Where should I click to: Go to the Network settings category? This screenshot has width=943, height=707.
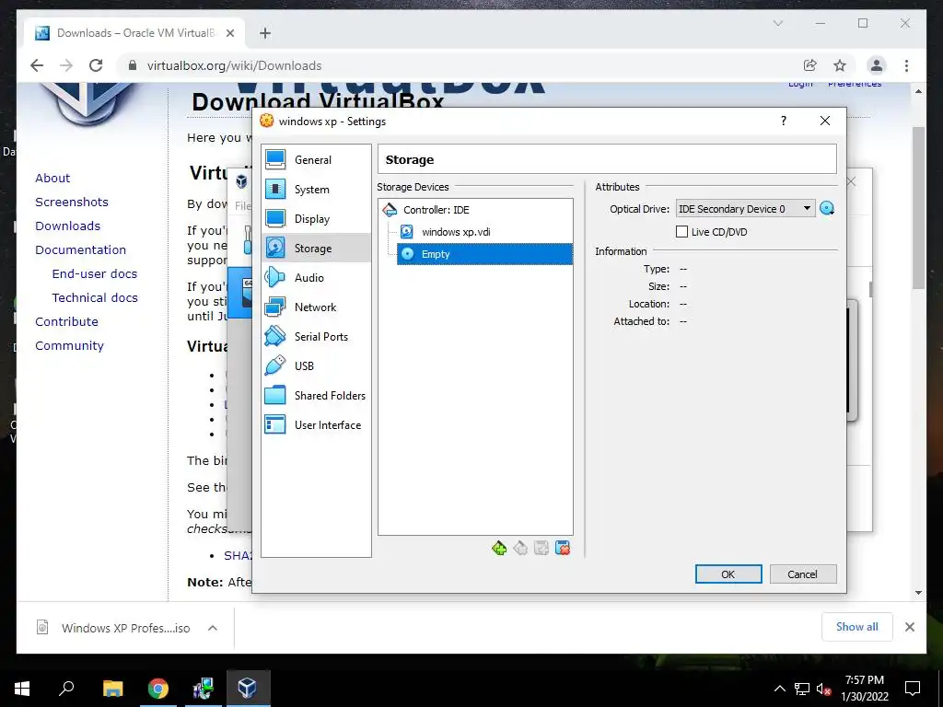pyautogui.click(x=317, y=307)
